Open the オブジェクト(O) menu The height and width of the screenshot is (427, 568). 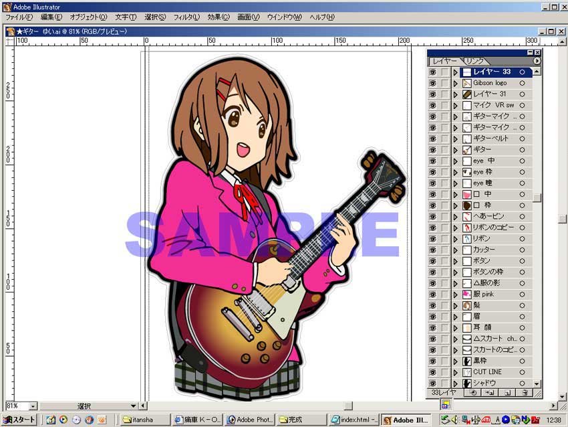88,17
